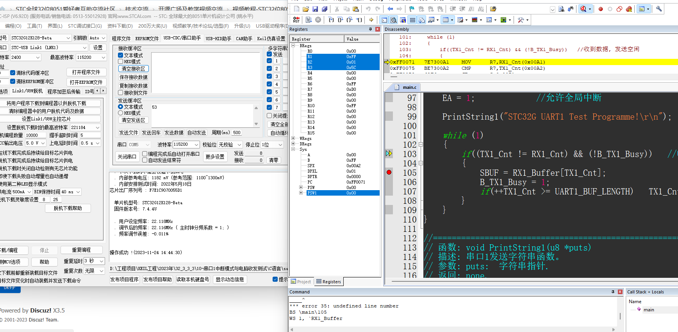This screenshot has height=332, width=678.
Task: Click the RST reset CPU icon
Action: pyautogui.click(x=296, y=20)
